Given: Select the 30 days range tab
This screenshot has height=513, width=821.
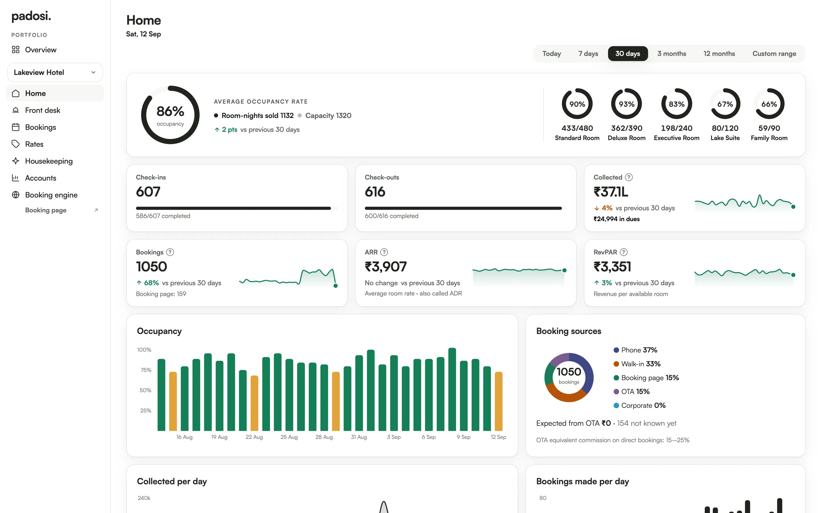Looking at the screenshot, I should 628,54.
